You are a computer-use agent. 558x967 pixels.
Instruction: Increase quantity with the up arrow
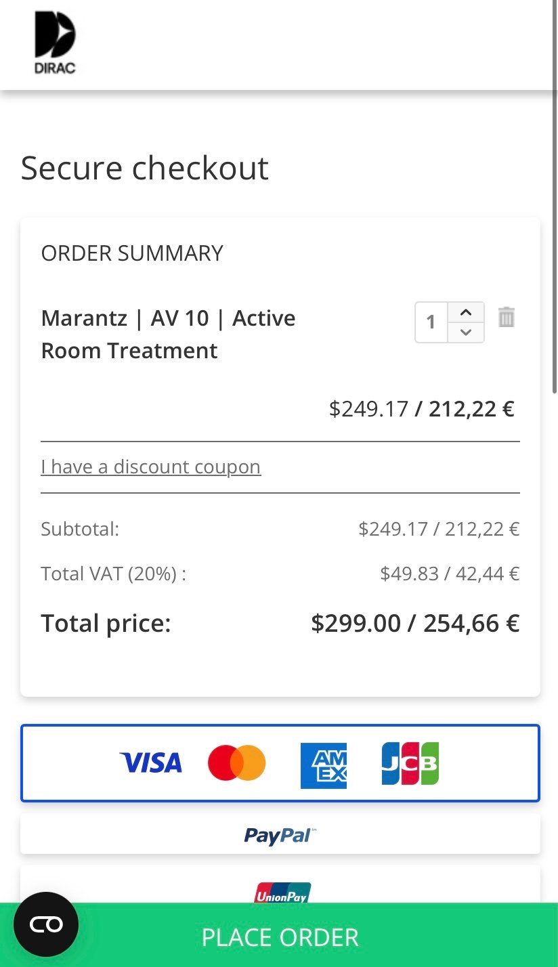coord(466,312)
